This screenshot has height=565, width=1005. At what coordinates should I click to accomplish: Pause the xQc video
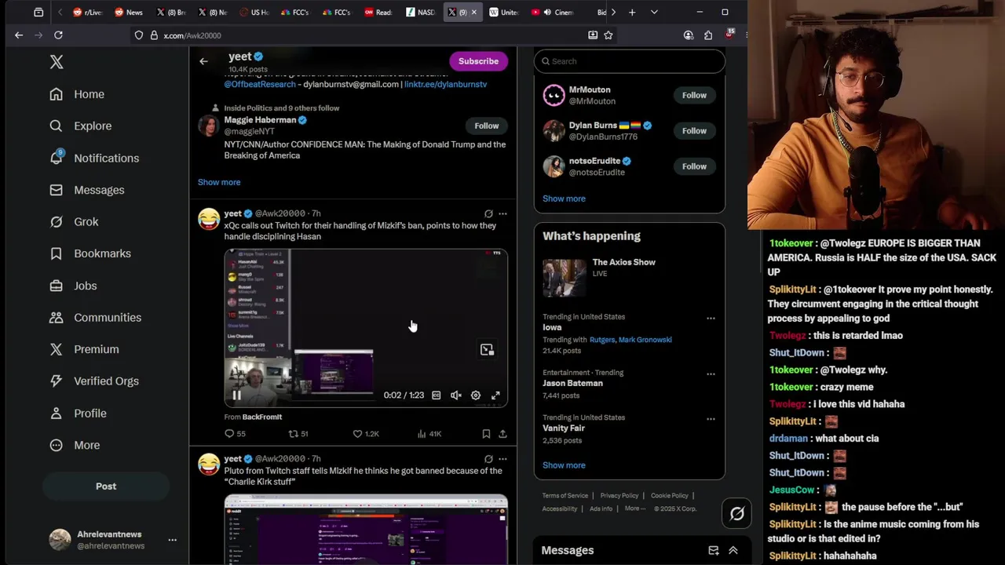[x=236, y=395]
